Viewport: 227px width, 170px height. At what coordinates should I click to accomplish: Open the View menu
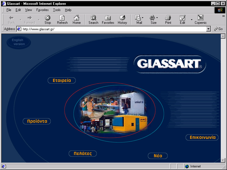[28, 10]
